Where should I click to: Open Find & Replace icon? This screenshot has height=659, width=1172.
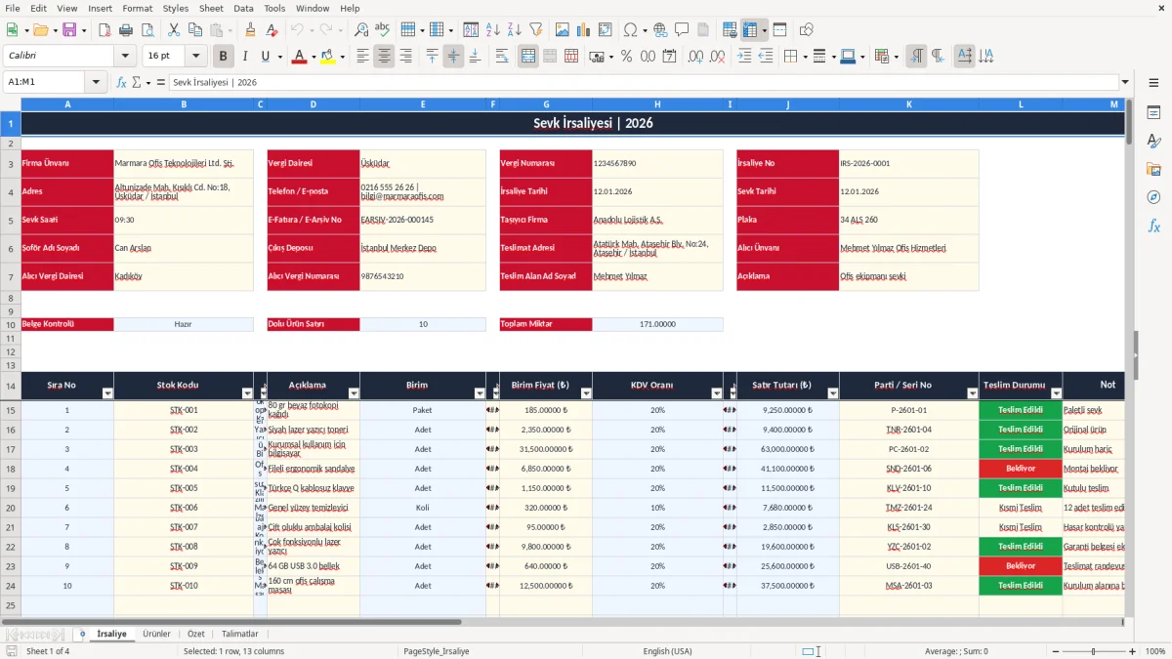coord(361,30)
